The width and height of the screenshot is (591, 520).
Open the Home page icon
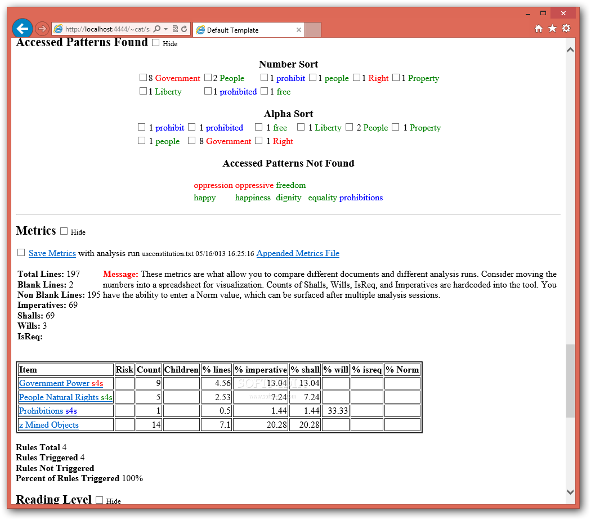[x=539, y=29]
